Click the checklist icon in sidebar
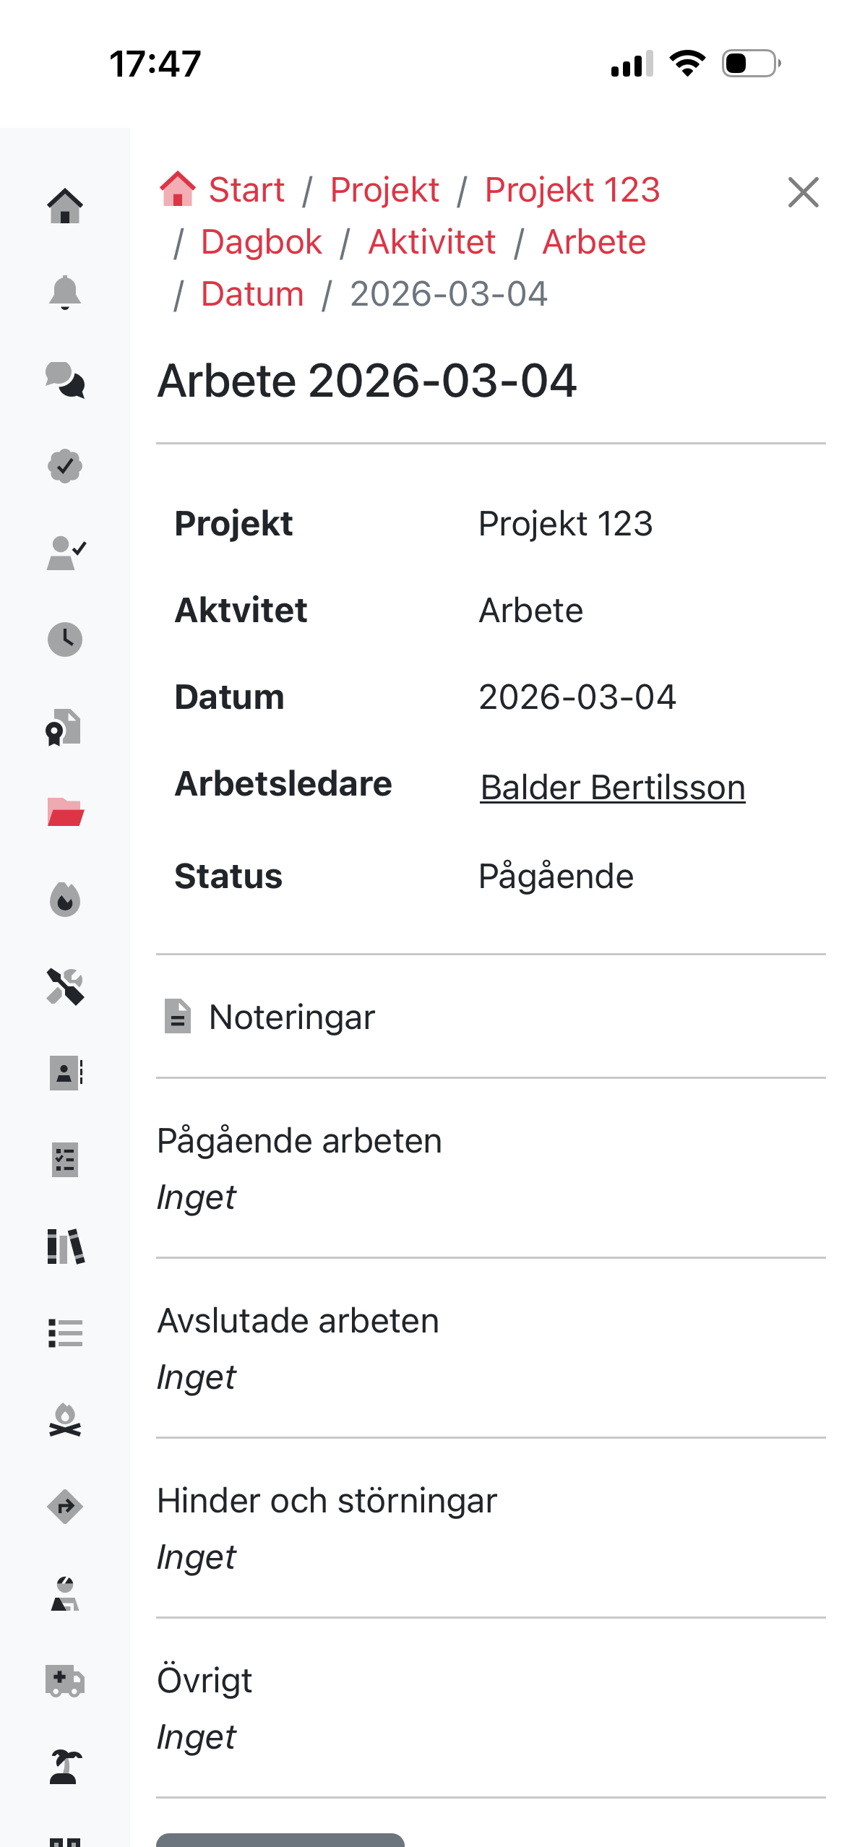 pyautogui.click(x=65, y=1160)
